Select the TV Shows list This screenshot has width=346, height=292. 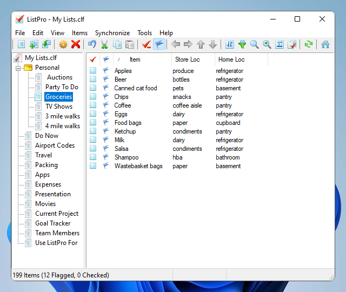59,107
